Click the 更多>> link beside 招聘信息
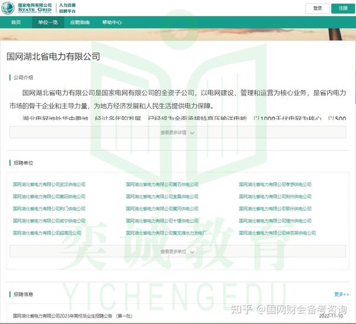This screenshot has height=324, width=356. [342, 294]
